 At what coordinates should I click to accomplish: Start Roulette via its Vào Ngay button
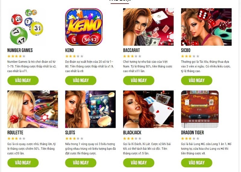coord(23,163)
